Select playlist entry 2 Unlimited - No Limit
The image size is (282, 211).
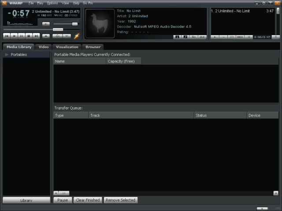pyautogui.click(x=242, y=11)
